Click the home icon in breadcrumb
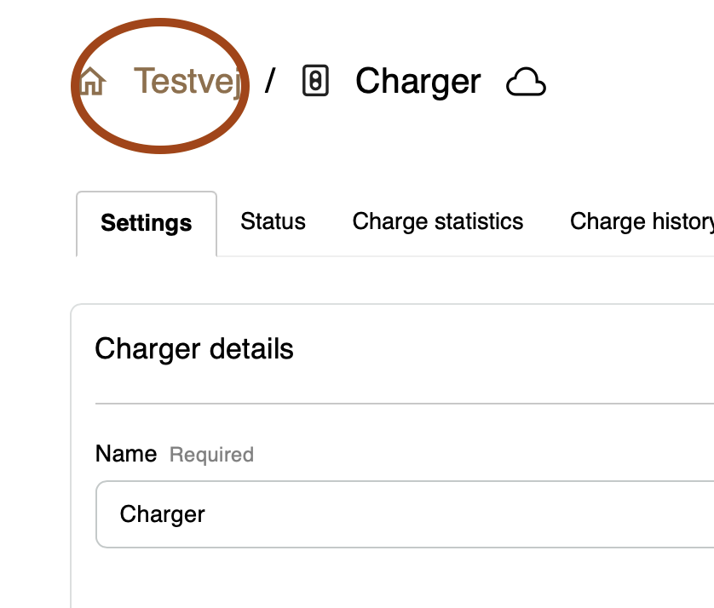The height and width of the screenshot is (608, 714). [x=91, y=82]
